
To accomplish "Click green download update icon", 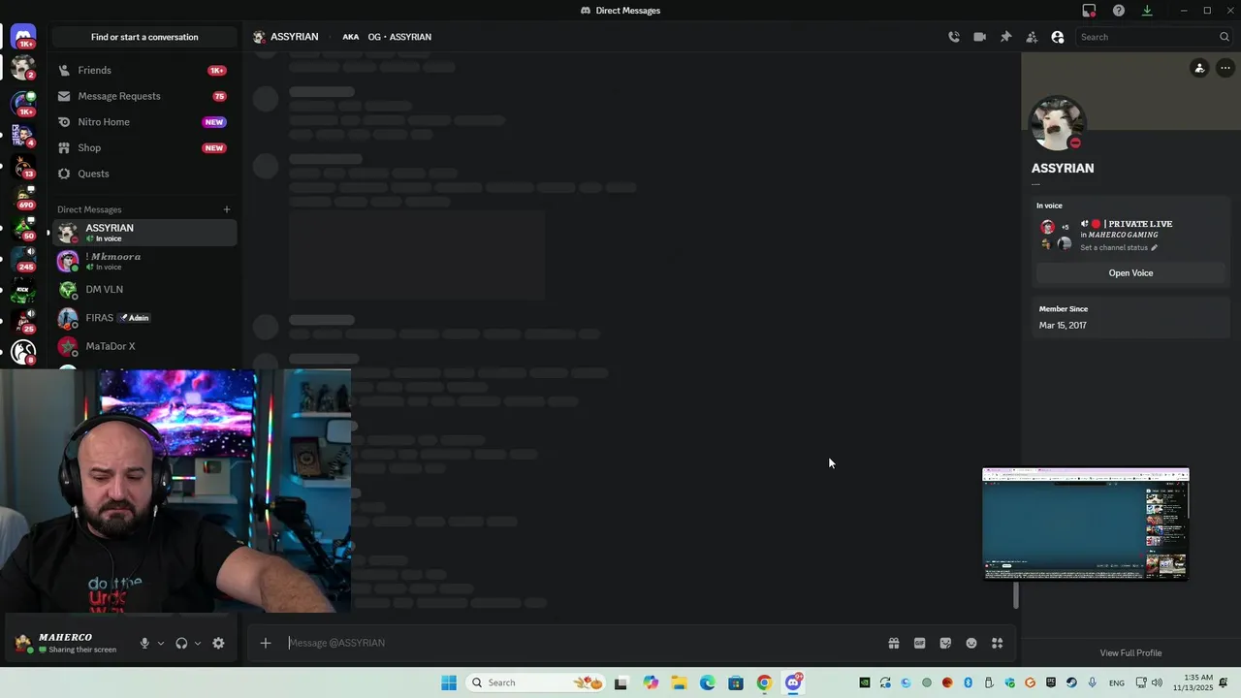I will coord(1147,11).
